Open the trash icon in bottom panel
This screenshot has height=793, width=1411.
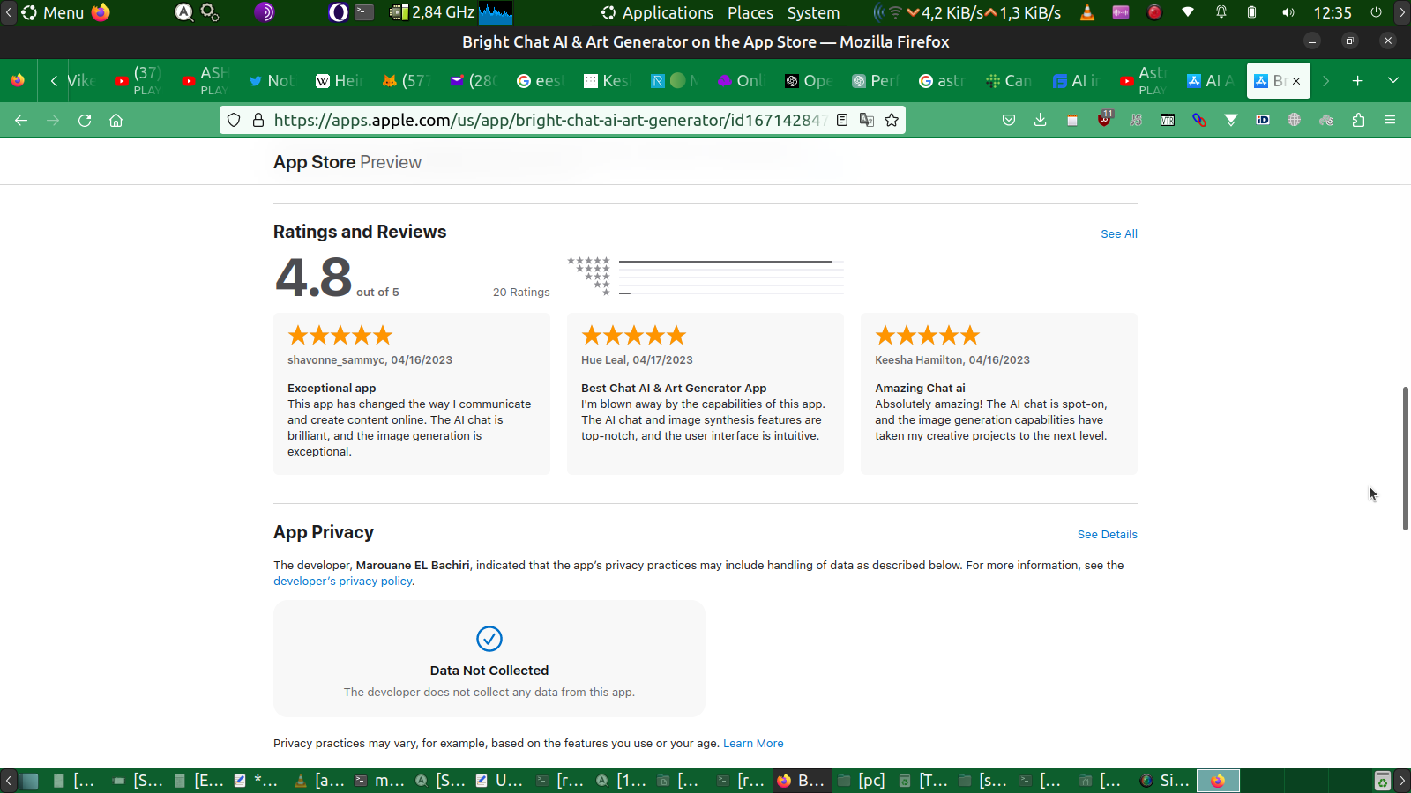pyautogui.click(x=1383, y=781)
